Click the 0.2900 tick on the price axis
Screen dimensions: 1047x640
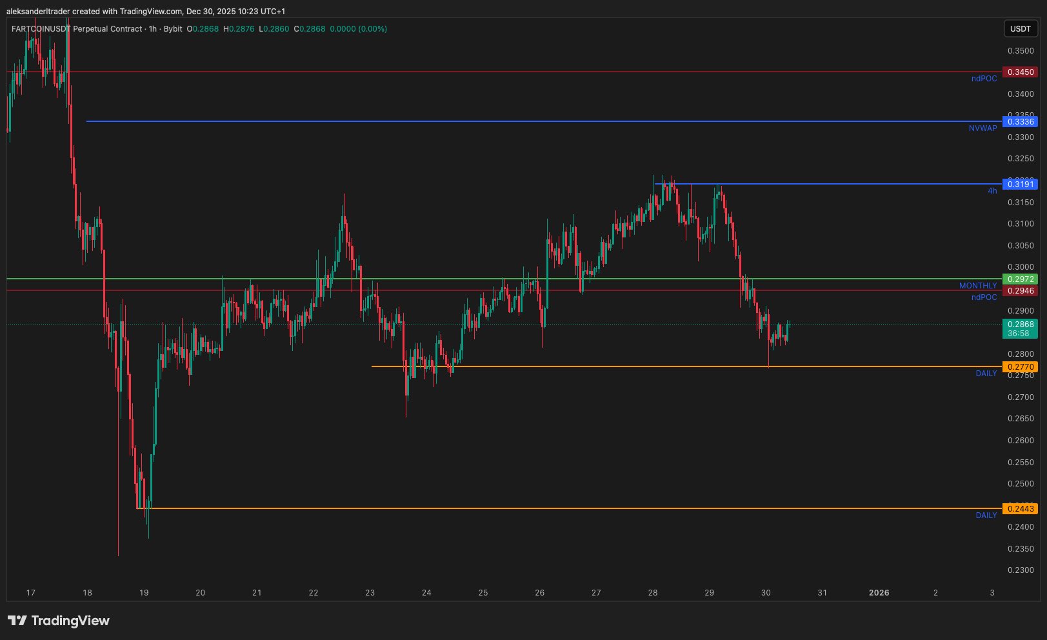1021,311
